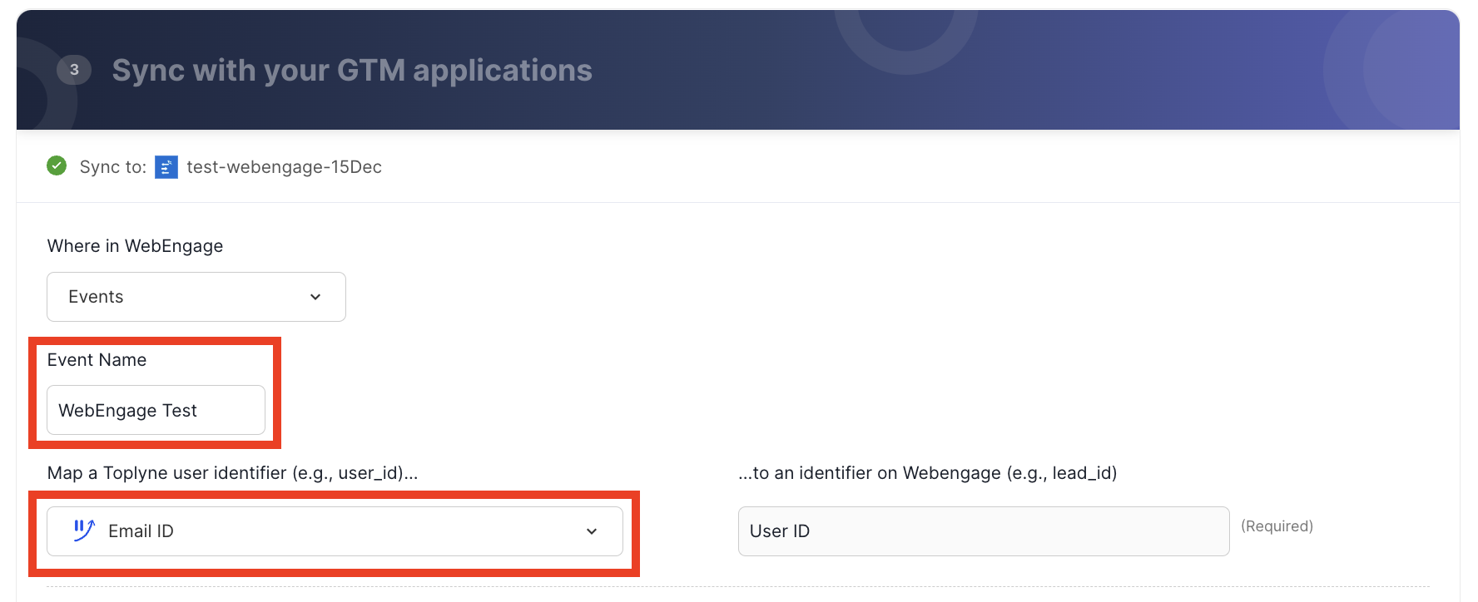This screenshot has height=602, width=1478.
Task: Expand the Email ID identifier dropdown
Action: pos(335,531)
